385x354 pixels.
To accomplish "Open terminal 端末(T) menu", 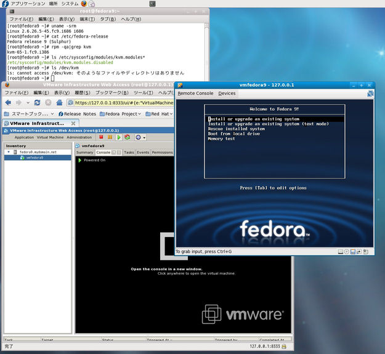I will click(x=87, y=19).
